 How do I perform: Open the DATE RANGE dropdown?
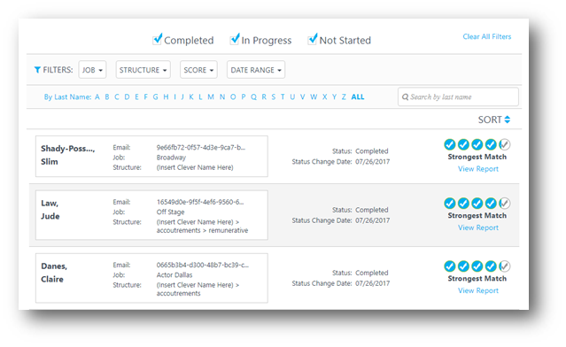[256, 70]
